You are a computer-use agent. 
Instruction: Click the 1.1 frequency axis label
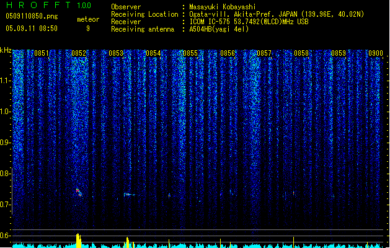pyautogui.click(x=6, y=81)
